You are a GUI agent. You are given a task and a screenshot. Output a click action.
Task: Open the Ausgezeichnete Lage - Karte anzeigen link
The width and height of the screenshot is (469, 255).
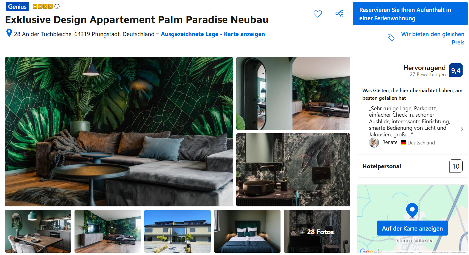pyautogui.click(x=213, y=34)
